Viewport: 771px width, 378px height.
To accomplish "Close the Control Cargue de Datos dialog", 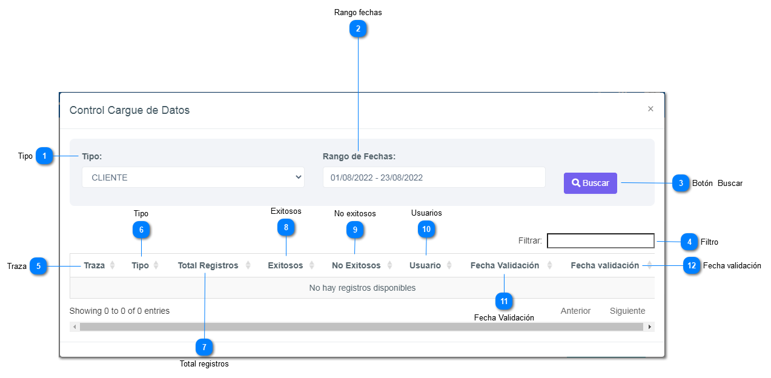I will click(650, 109).
